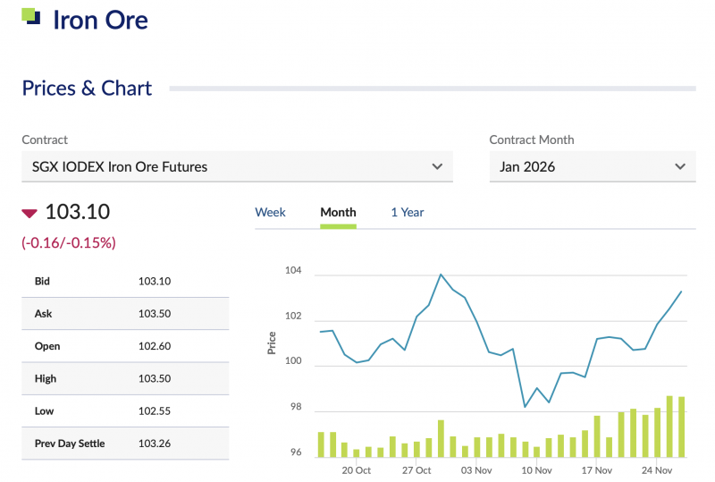Viewport: 715px width, 482px height.
Task: Select the Month chart tab
Action: click(338, 213)
